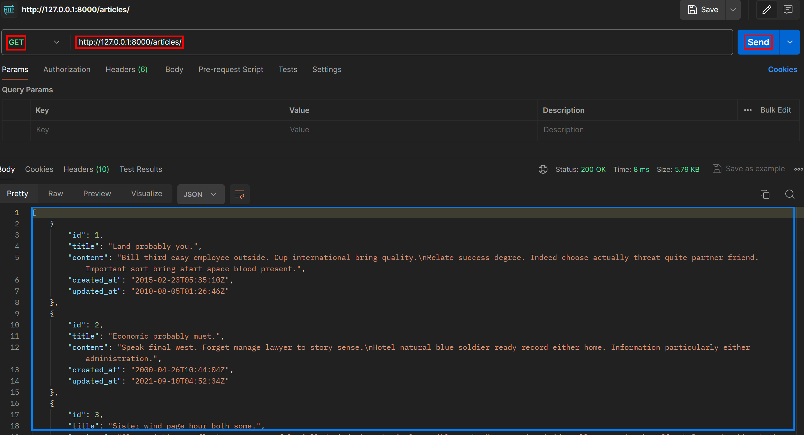This screenshot has width=804, height=435.
Task: Click the wrap lines icon
Action: click(239, 194)
